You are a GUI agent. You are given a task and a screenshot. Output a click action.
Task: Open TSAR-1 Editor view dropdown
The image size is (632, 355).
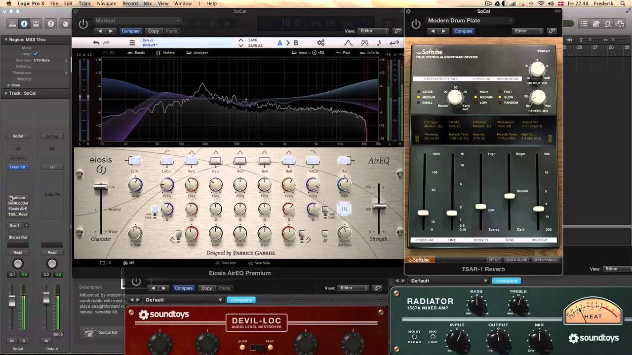pos(528,31)
